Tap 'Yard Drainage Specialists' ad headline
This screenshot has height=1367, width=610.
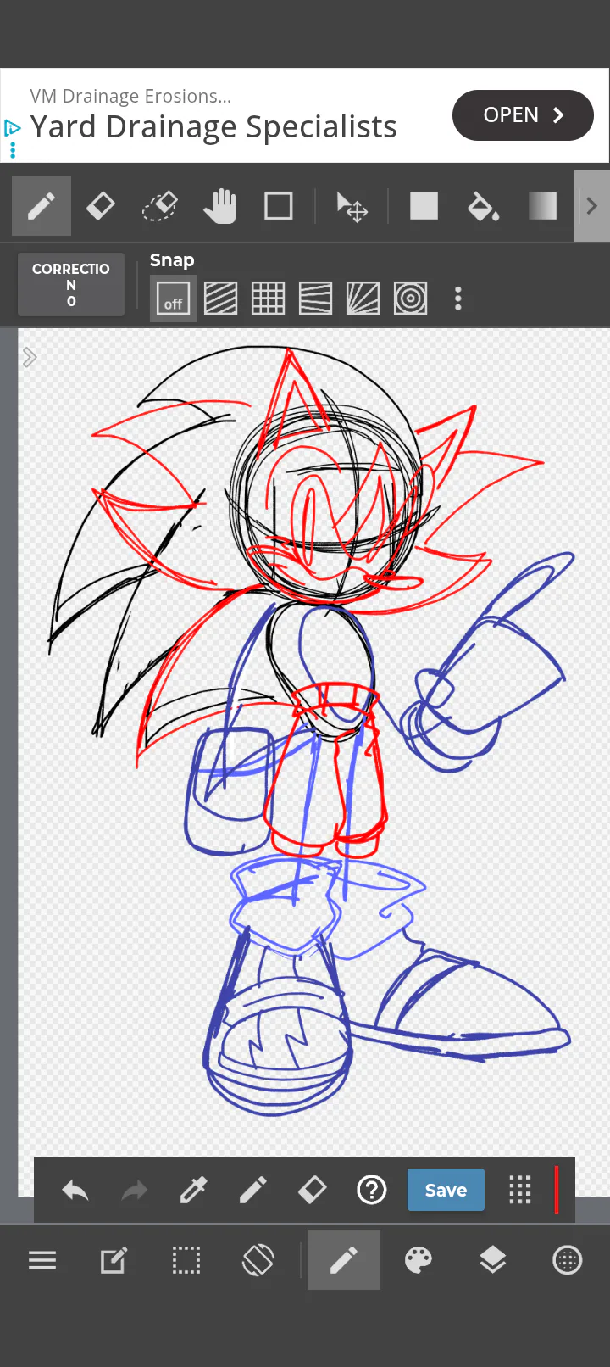point(213,127)
